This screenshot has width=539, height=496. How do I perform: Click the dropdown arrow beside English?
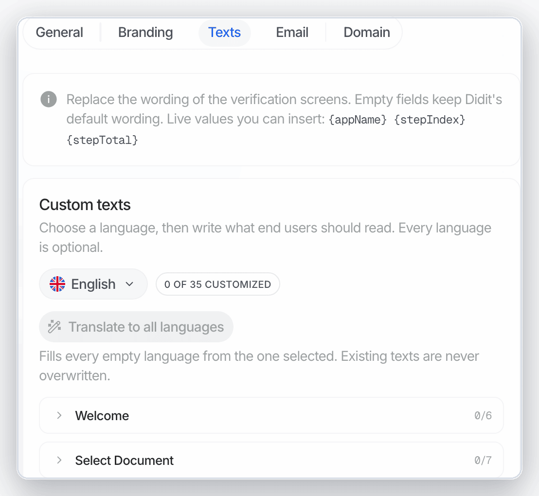point(129,284)
